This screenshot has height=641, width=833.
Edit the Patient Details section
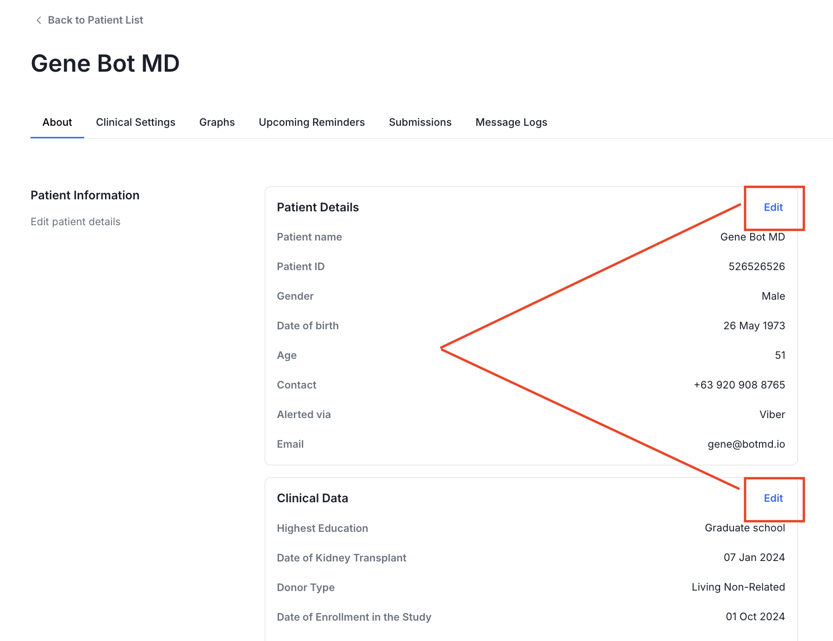[x=773, y=207]
